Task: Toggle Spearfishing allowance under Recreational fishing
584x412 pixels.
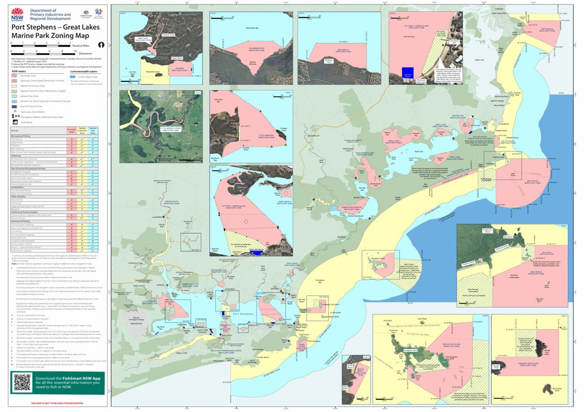Action: point(72,143)
